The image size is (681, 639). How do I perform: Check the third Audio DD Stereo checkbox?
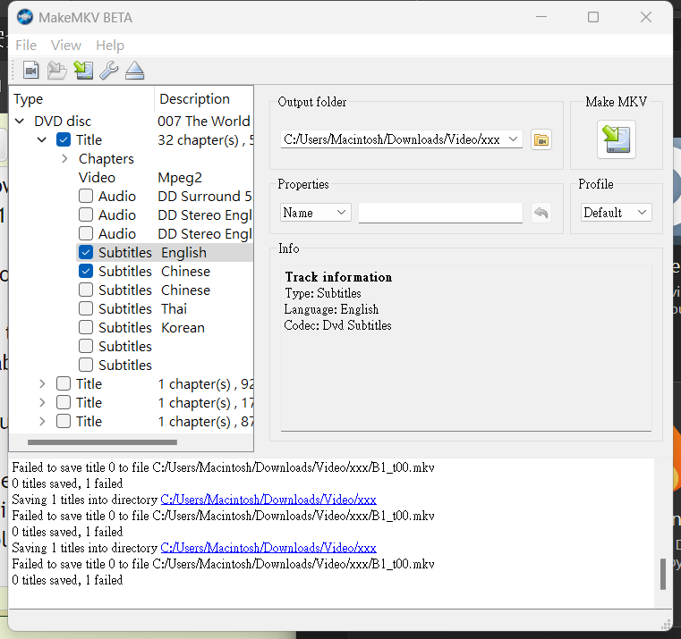click(86, 233)
